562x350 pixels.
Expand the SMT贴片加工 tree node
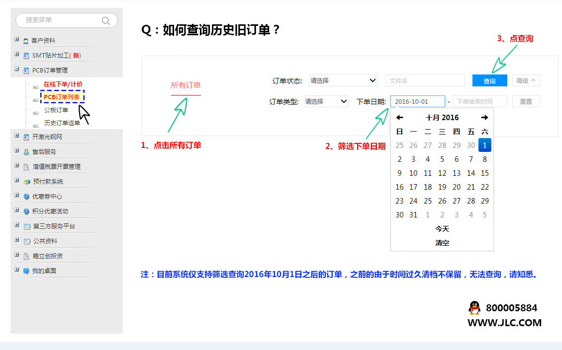[x=16, y=54]
